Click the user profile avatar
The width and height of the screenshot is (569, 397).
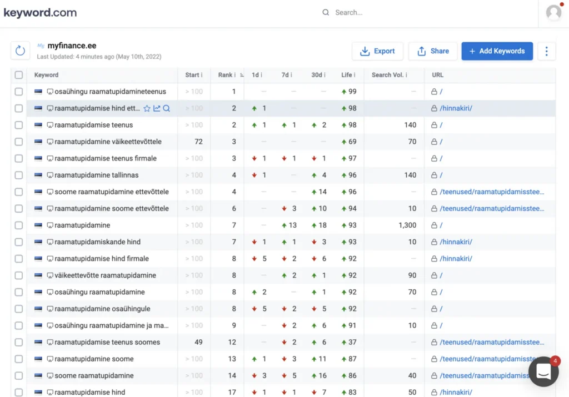pyautogui.click(x=553, y=13)
